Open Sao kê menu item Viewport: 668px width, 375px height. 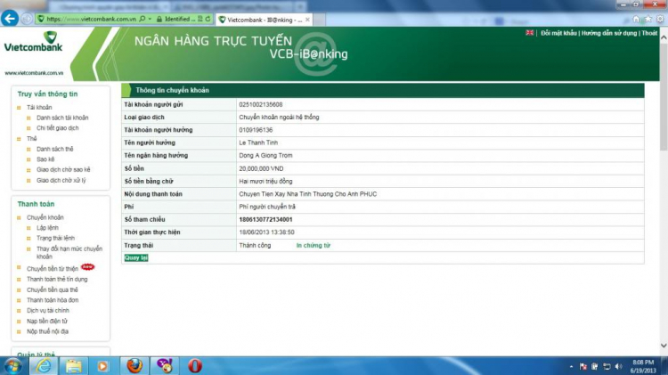[x=45, y=159]
